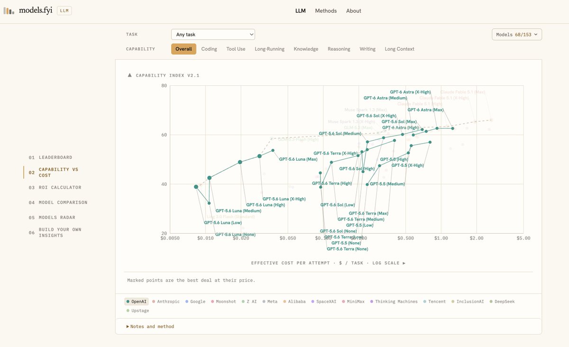Click the data point beside GPT-5.5 (Medium) label

367,184
